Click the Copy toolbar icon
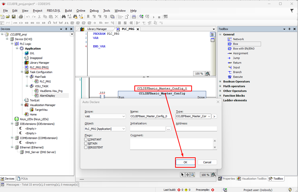Viewport: 298px width, 192px height. tap(45, 17)
